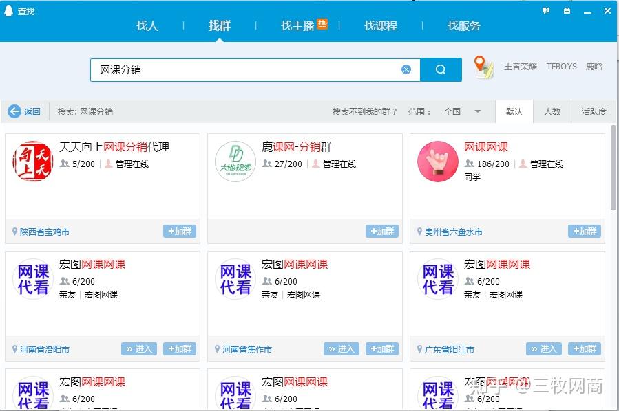The height and width of the screenshot is (411, 619).
Task: Click the member count icon next to 27/200
Action: tap(267, 163)
